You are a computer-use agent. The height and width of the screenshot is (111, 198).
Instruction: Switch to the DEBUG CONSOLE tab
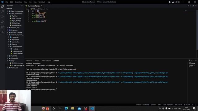tap(46, 60)
